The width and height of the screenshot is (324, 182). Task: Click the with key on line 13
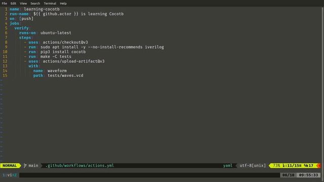(x=33, y=66)
